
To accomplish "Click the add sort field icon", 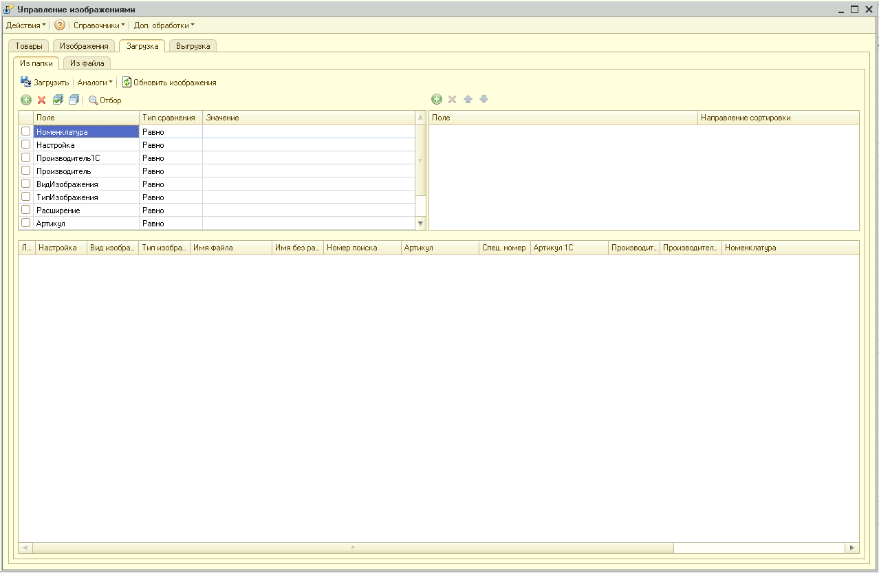I will pos(437,100).
